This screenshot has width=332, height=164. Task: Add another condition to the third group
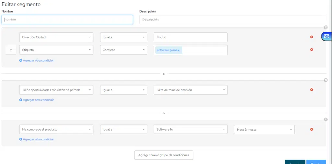click(37, 139)
